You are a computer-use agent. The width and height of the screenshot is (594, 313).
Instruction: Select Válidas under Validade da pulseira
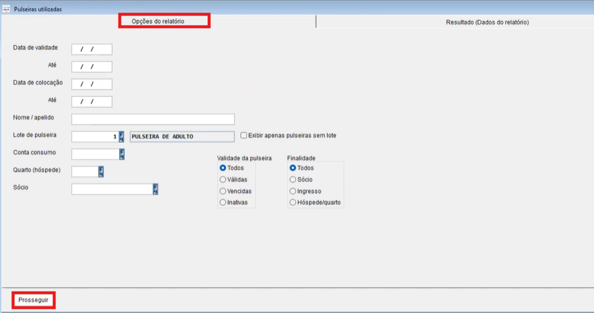click(223, 180)
